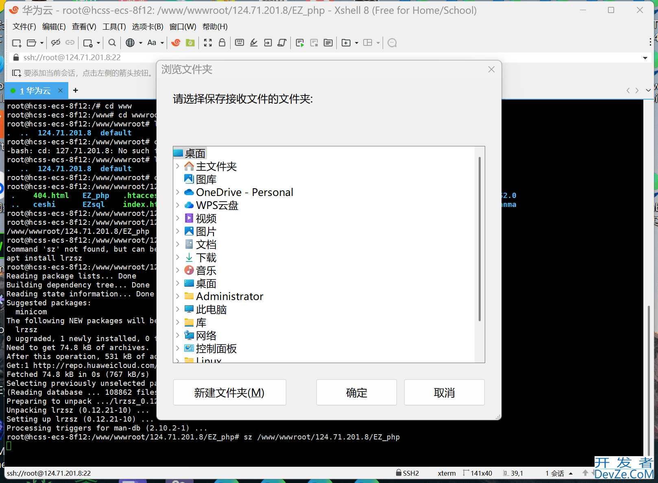
Task: Click the file transfer arrow icon
Action: tap(268, 42)
